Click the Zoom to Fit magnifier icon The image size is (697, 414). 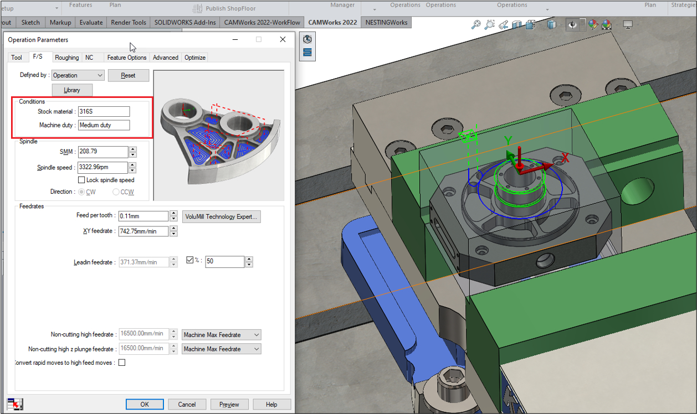(476, 24)
